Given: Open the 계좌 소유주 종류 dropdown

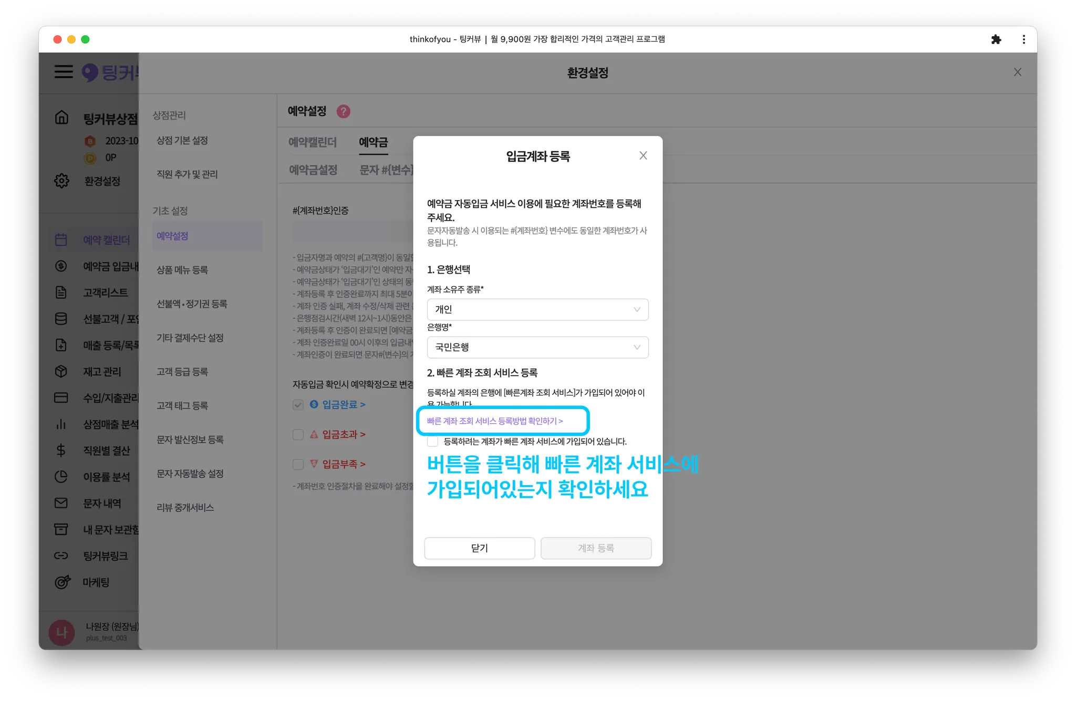Looking at the screenshot, I should click(x=537, y=309).
